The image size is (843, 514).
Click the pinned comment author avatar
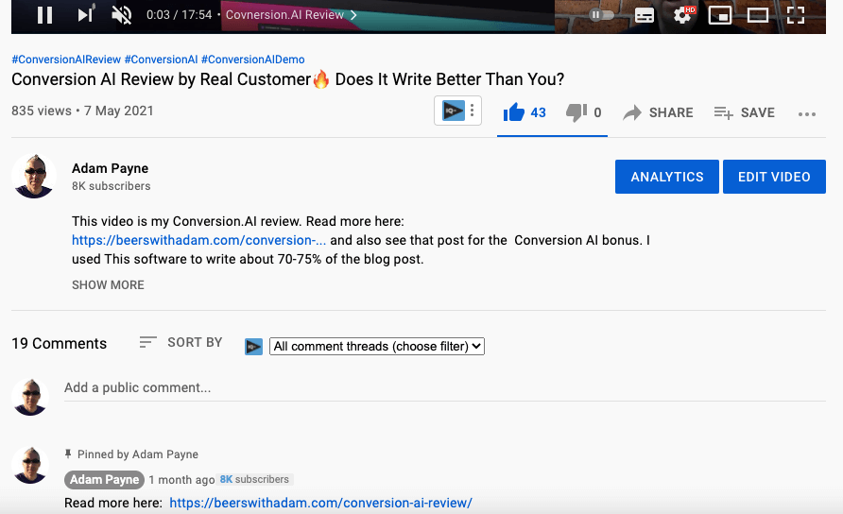[x=30, y=465]
